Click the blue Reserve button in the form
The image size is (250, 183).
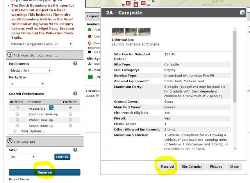click(45, 172)
